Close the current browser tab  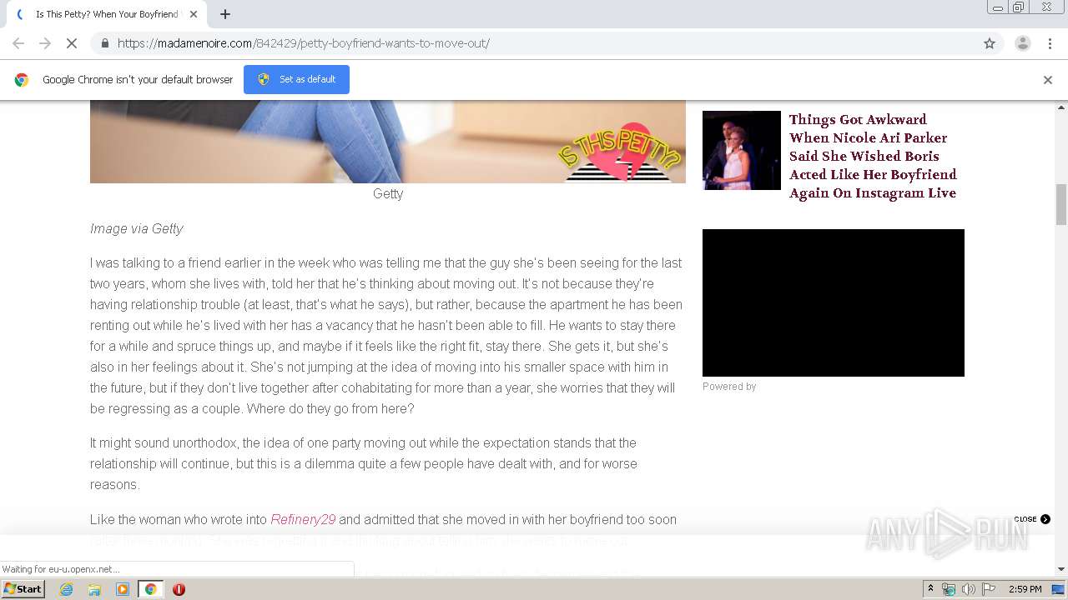(x=194, y=14)
